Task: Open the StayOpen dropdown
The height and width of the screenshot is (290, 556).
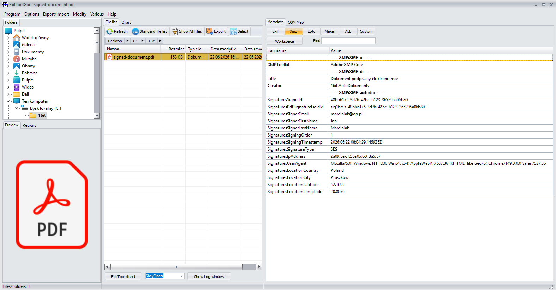Action: [182, 276]
